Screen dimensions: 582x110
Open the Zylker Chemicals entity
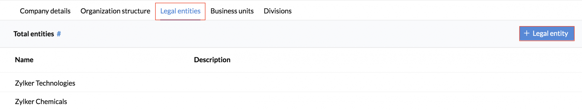[41, 102]
